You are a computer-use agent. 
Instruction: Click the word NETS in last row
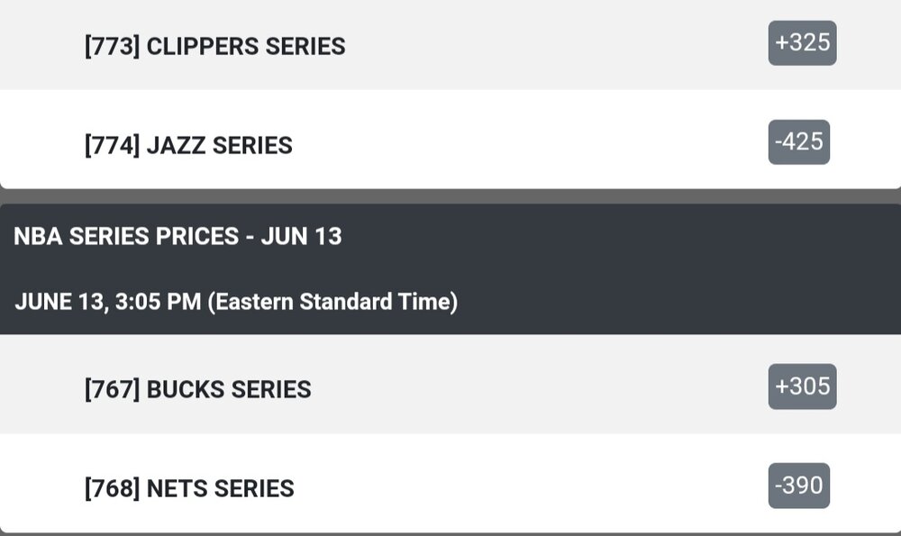click(x=177, y=488)
